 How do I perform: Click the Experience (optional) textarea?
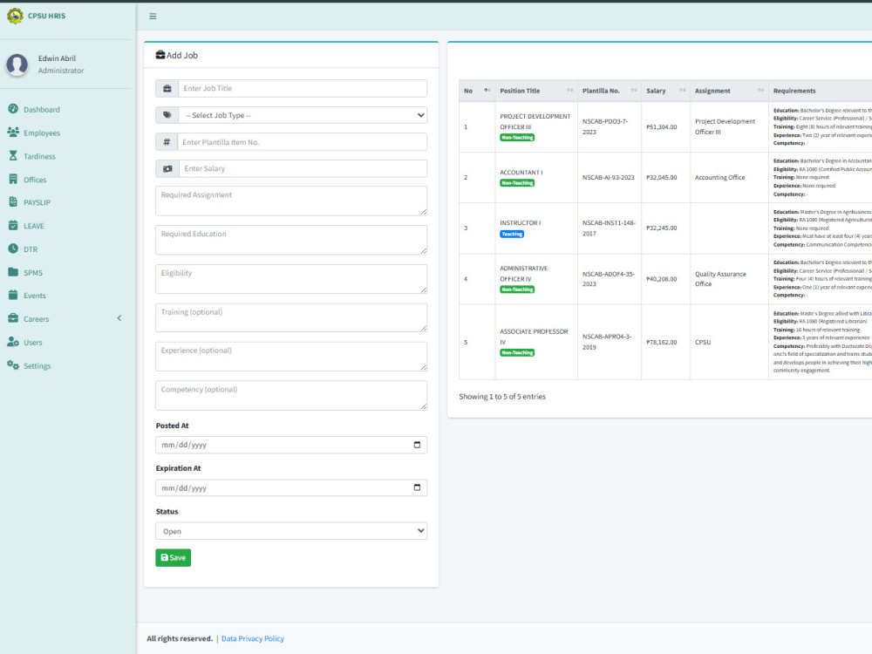tap(291, 357)
